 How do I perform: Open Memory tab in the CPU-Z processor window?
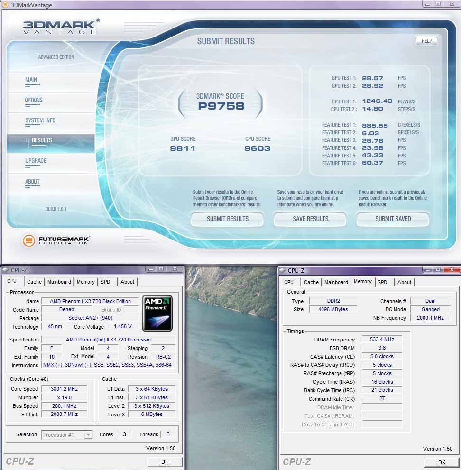click(85, 282)
